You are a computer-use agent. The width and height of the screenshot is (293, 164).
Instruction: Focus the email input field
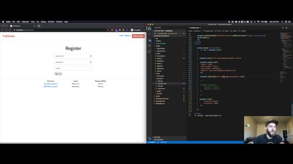point(73,68)
